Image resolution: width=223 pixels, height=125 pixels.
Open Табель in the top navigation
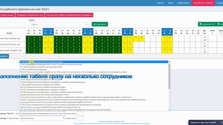coord(170,3)
